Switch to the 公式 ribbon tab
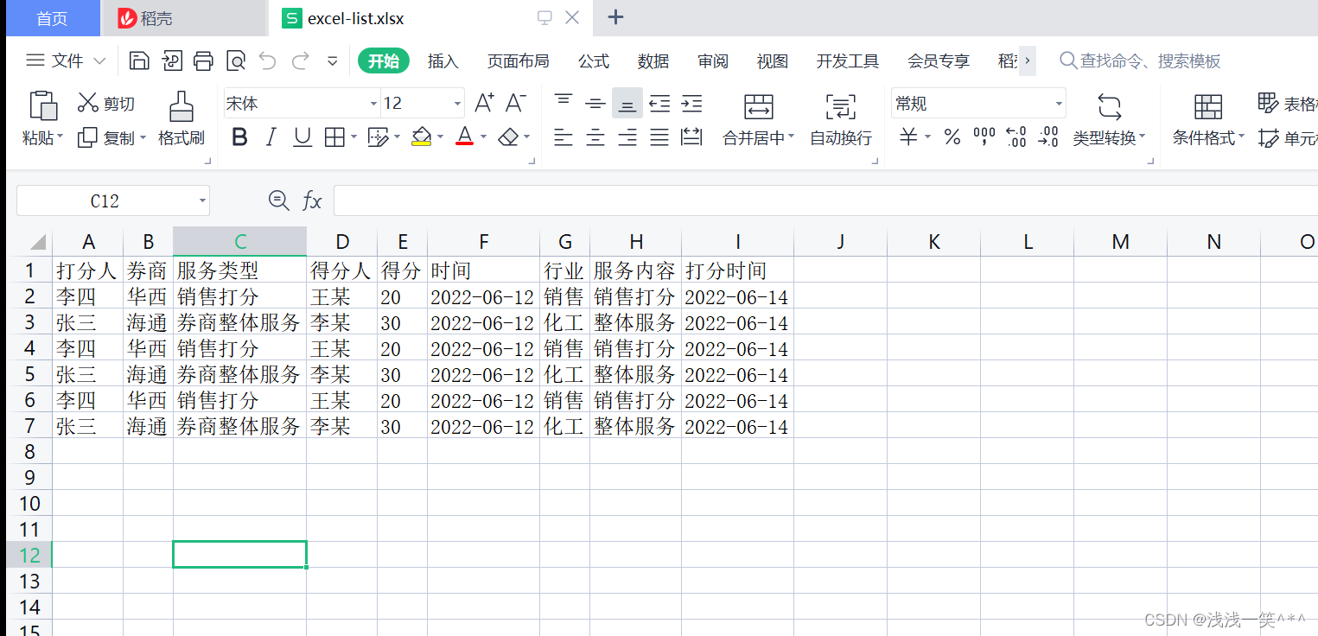This screenshot has height=636, width=1318. 594,60
